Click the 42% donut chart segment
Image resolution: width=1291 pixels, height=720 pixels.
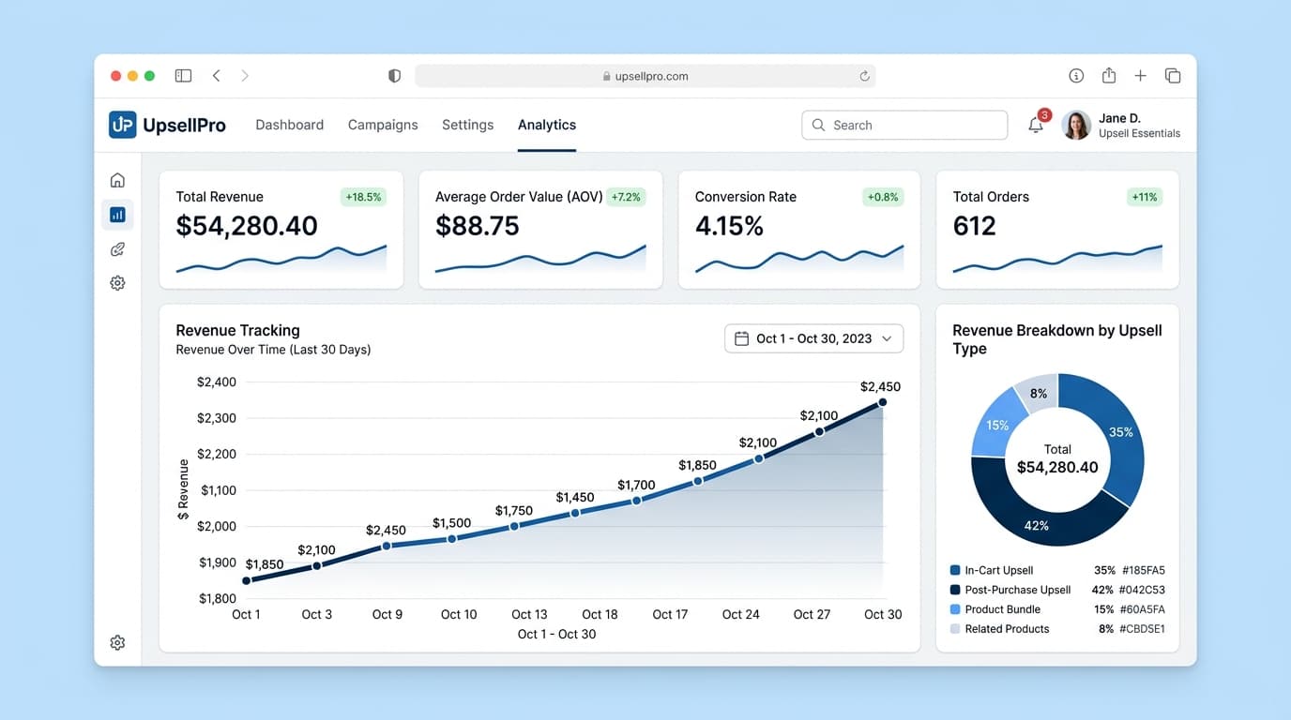pyautogui.click(x=1037, y=526)
